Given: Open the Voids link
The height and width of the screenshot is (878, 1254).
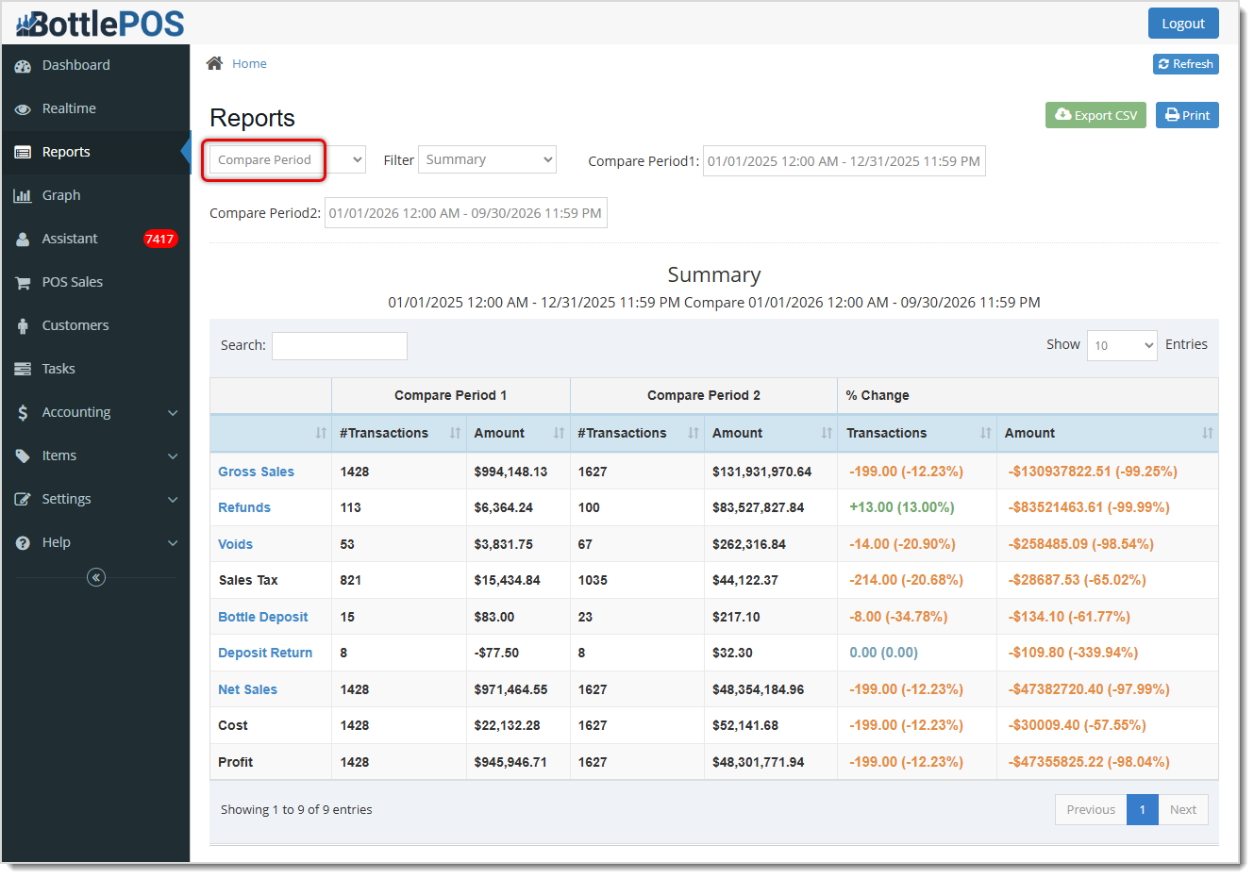Looking at the screenshot, I should pos(235,544).
